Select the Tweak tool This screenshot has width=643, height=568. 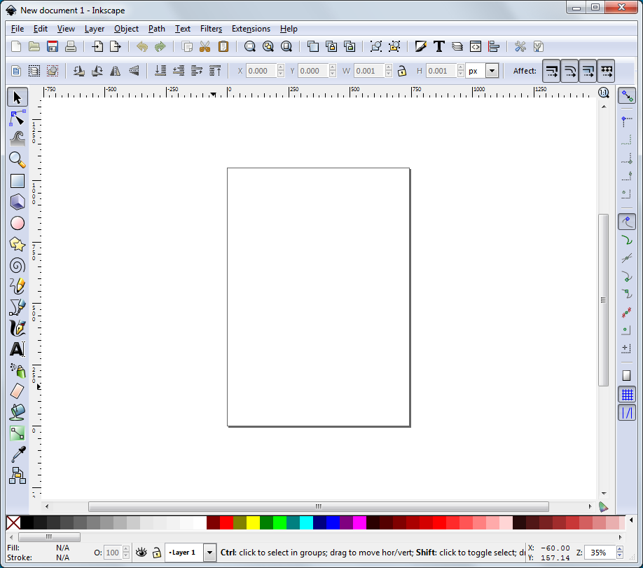tap(18, 139)
